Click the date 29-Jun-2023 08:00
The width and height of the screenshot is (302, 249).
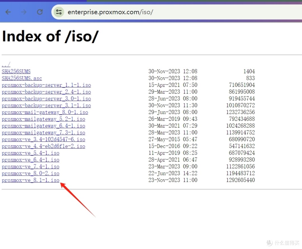[x=173, y=112]
